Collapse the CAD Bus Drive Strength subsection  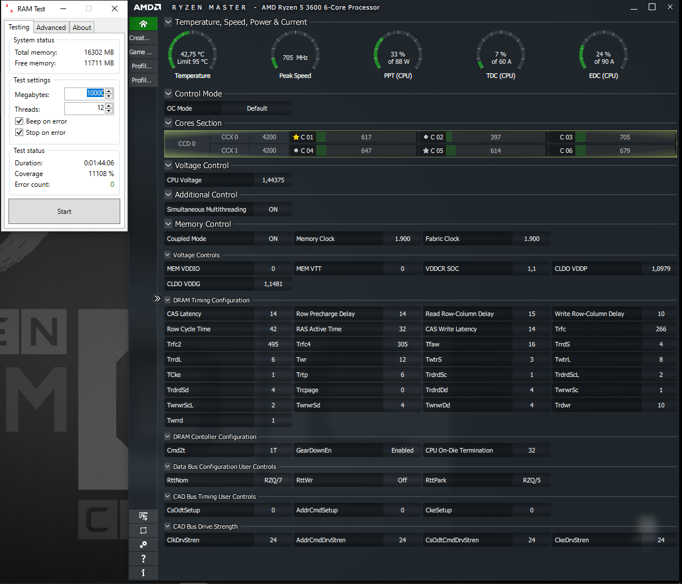[x=168, y=526]
